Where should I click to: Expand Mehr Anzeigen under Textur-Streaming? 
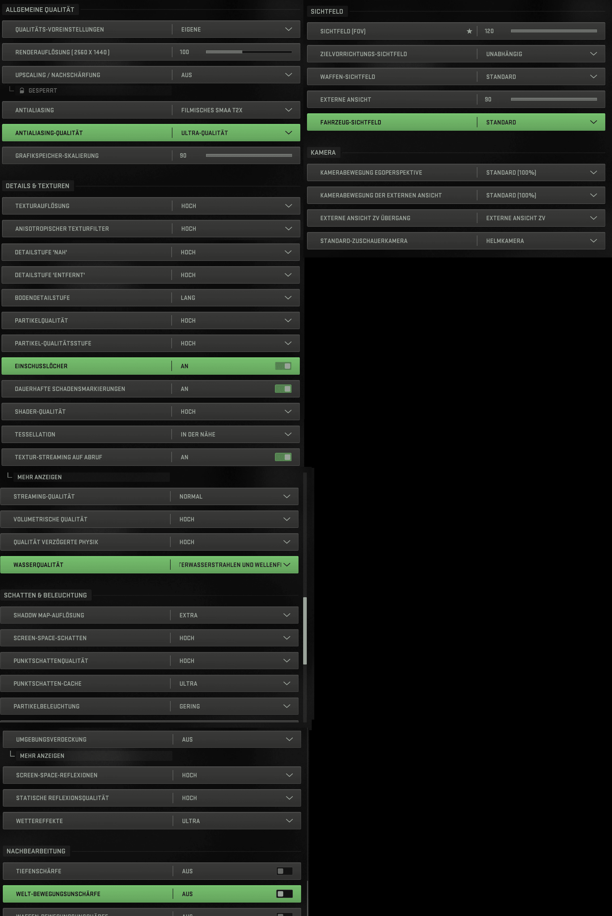point(39,477)
